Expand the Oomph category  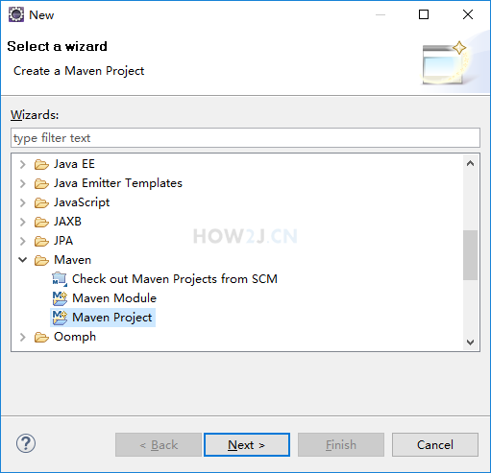(x=23, y=337)
